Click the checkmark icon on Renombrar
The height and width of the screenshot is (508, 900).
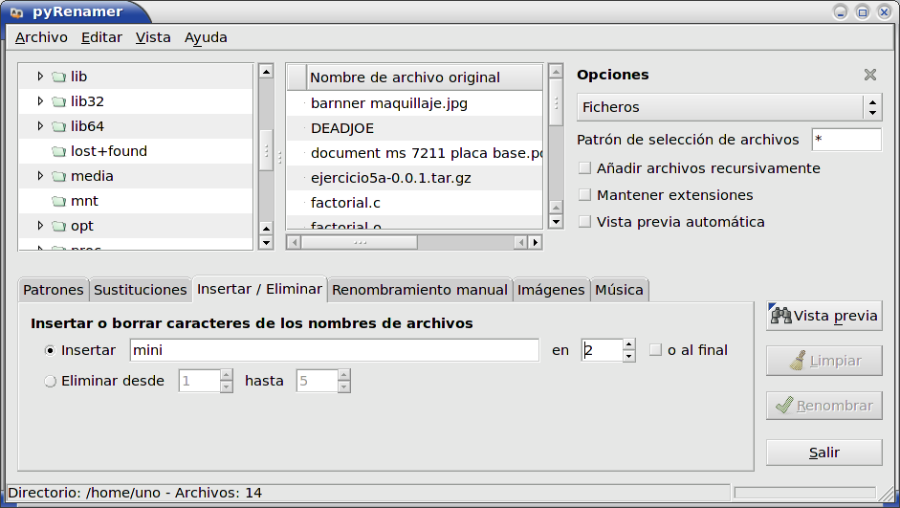[x=784, y=406]
